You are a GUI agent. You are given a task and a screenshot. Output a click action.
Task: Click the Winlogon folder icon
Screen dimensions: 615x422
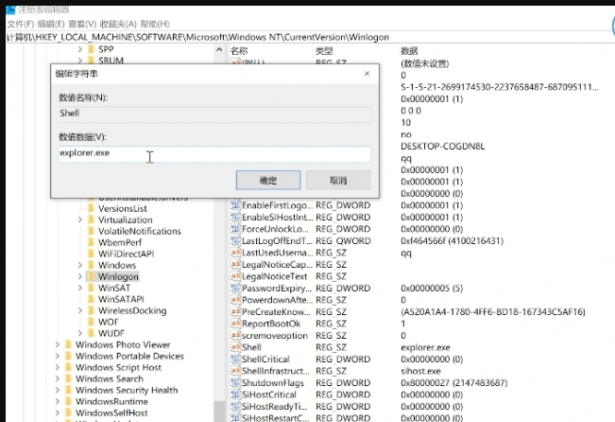click(x=91, y=277)
